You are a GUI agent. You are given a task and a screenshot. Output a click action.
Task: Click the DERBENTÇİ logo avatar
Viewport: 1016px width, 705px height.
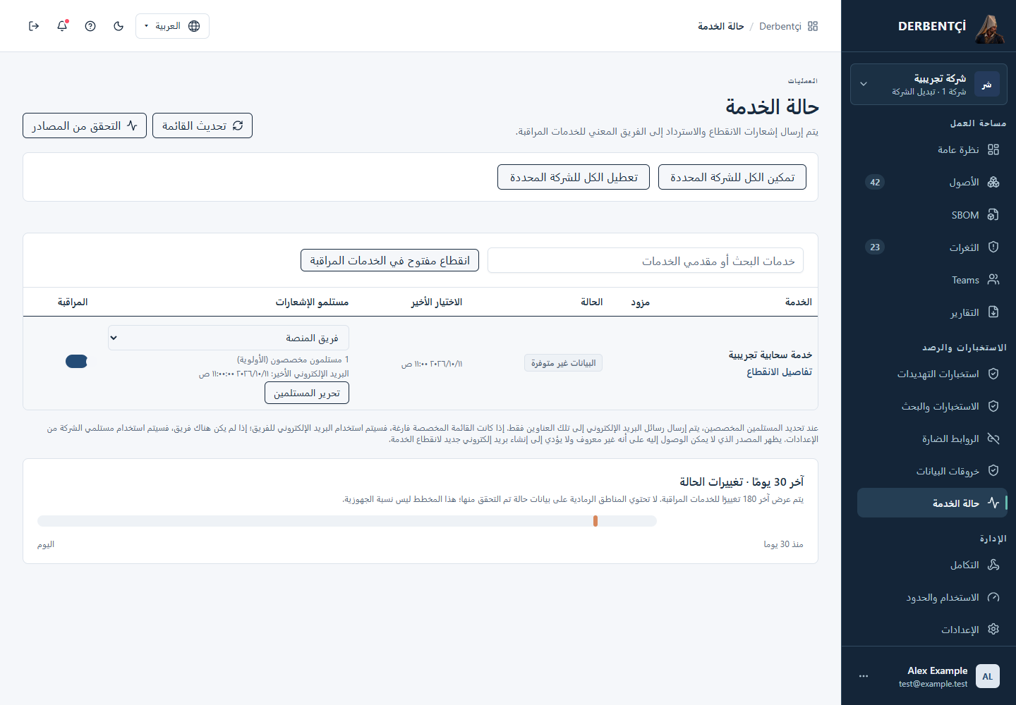(990, 29)
